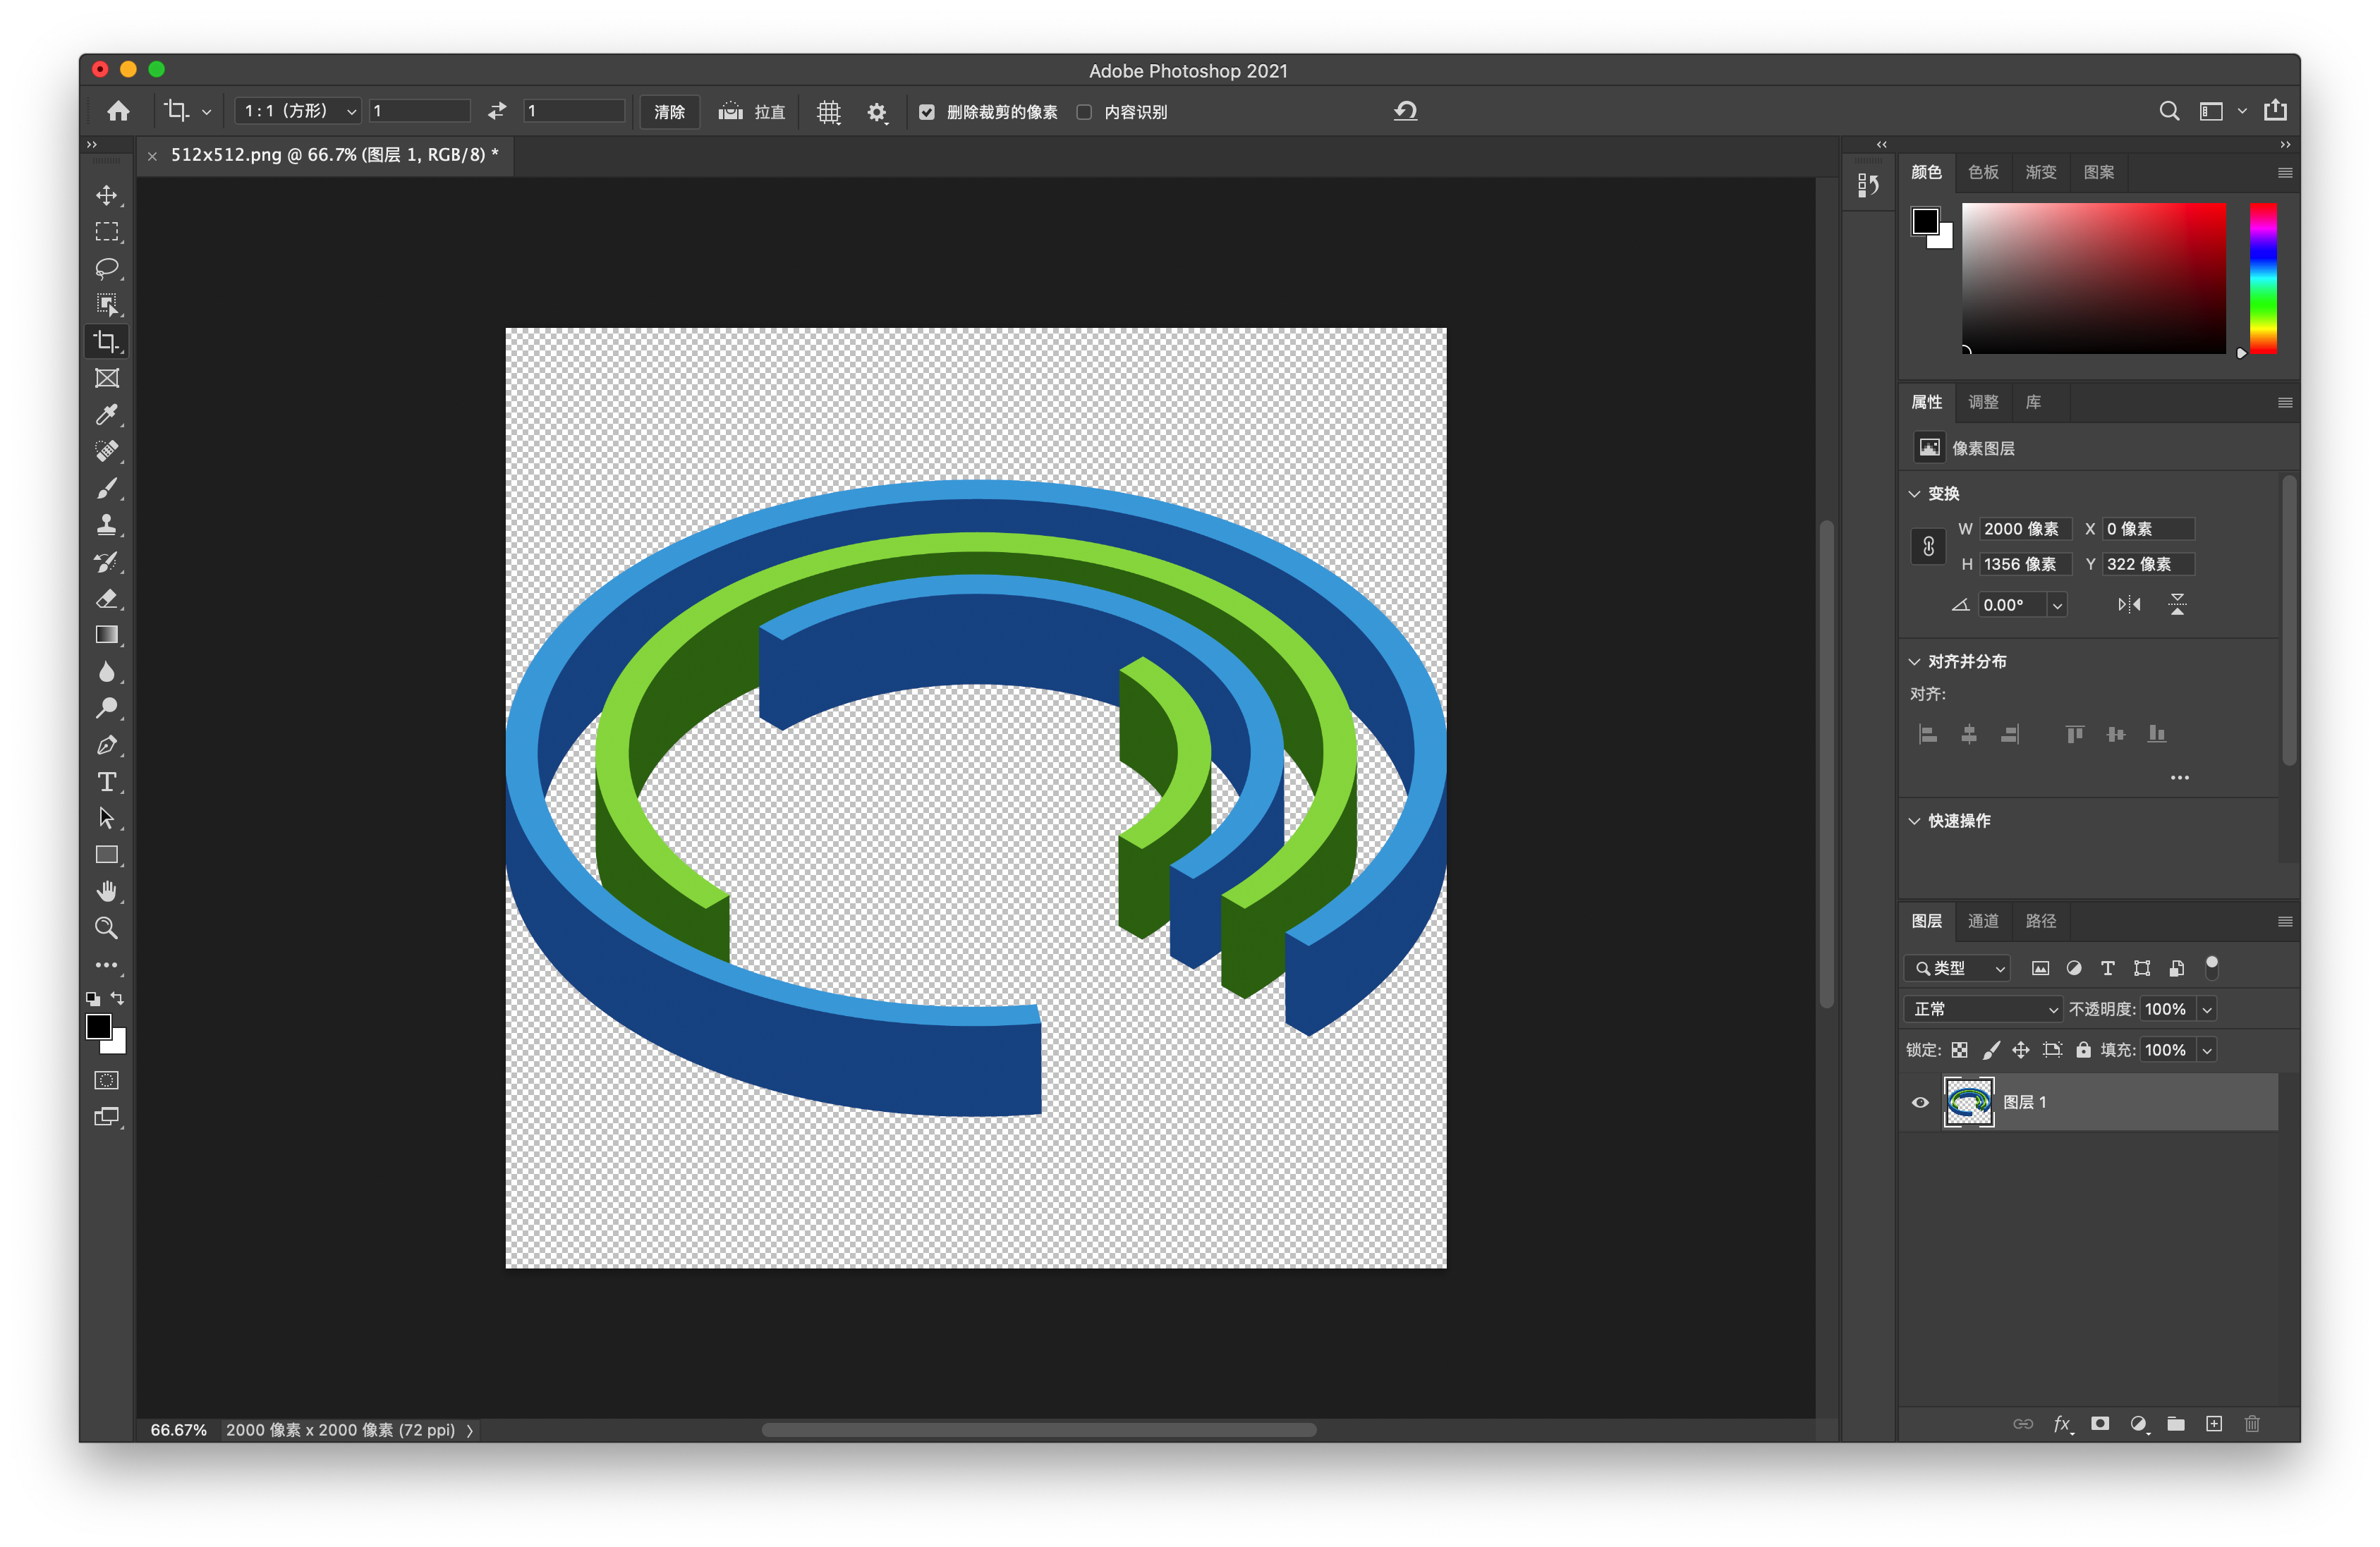Select the Object Selection tool

(x=107, y=305)
